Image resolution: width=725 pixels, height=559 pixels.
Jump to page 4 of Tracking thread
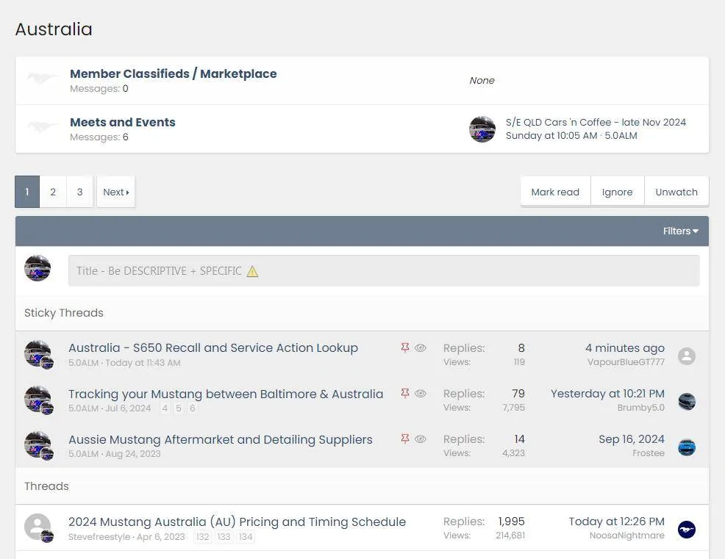tap(165, 408)
